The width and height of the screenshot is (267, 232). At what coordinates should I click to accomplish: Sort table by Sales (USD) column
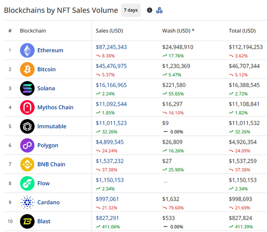pos(109,31)
